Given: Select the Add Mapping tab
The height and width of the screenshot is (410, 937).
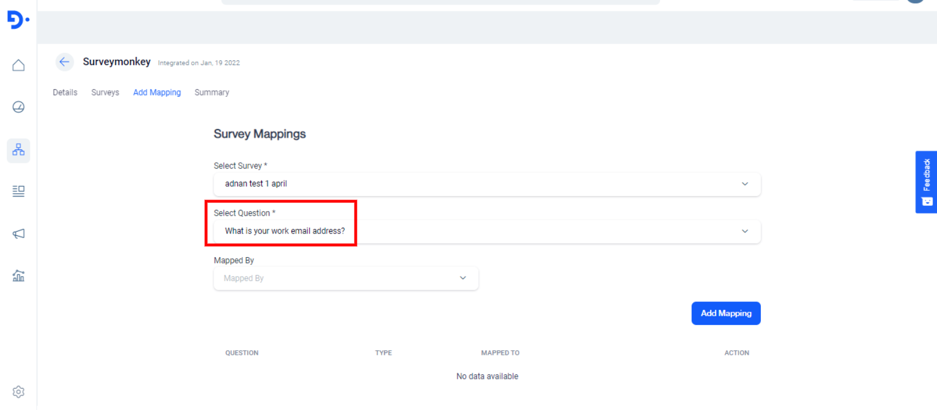Looking at the screenshot, I should coord(157,93).
